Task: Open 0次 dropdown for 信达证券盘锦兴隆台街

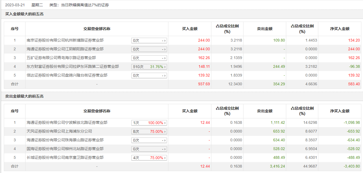Action: tap(149, 76)
